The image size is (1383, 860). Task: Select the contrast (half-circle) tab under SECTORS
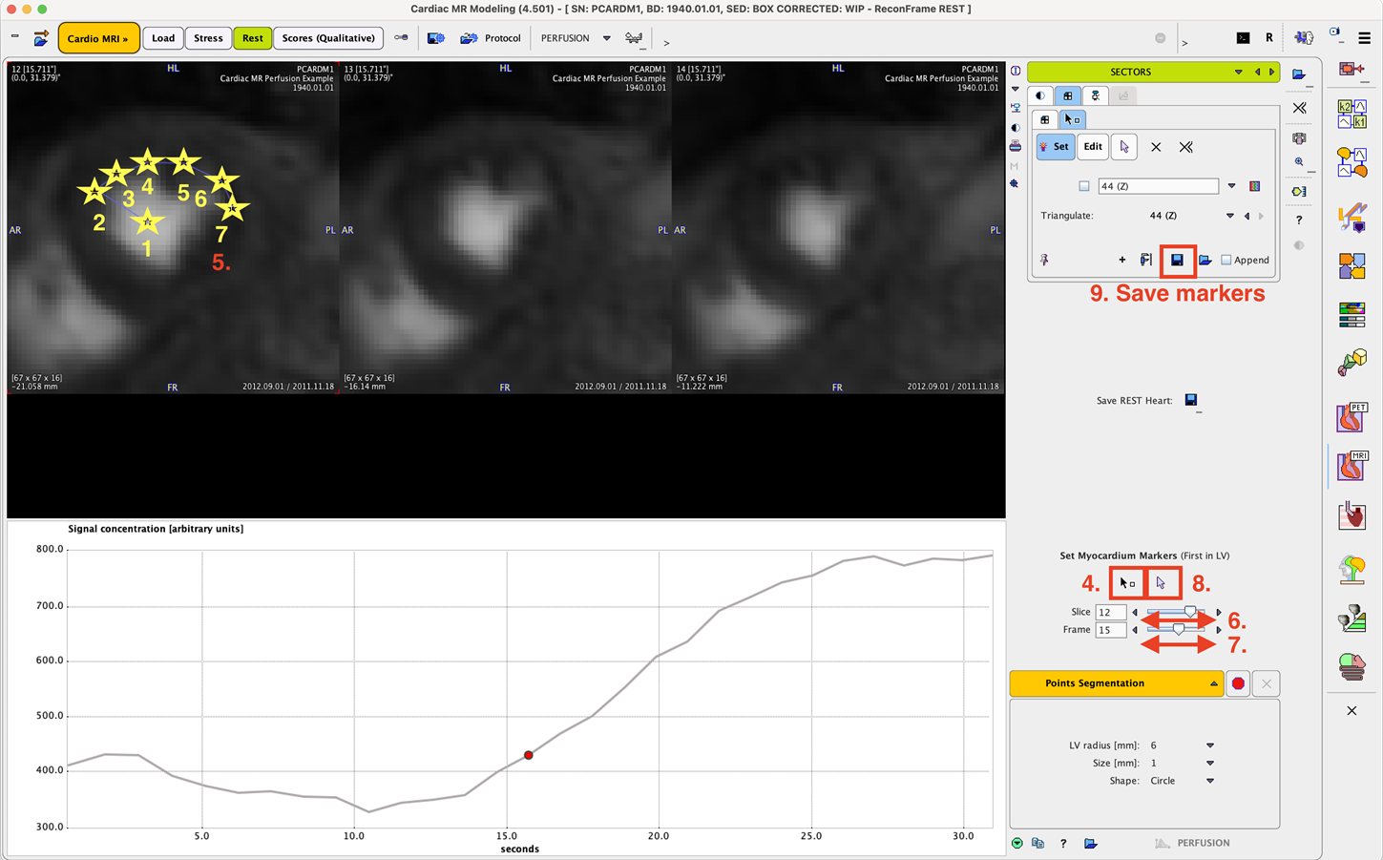point(1040,95)
